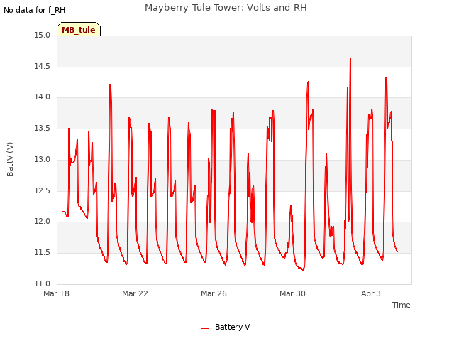
Task: Click the 15.0 y-axis tick value
Action: (43, 36)
